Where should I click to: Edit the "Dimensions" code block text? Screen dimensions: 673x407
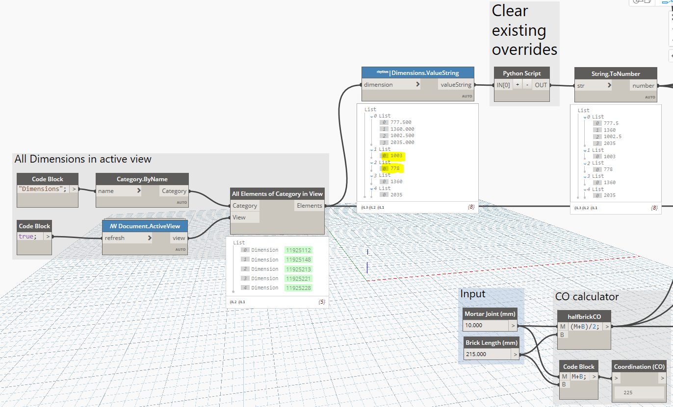click(x=43, y=189)
